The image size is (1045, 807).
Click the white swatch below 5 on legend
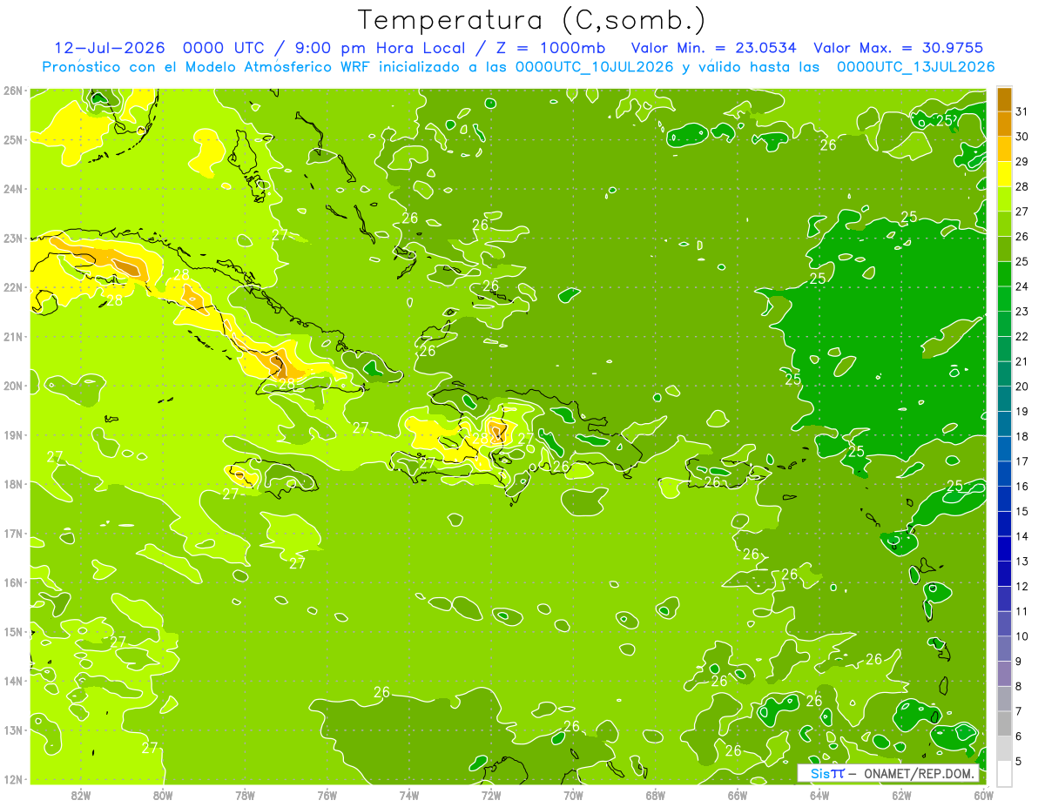point(1004,773)
